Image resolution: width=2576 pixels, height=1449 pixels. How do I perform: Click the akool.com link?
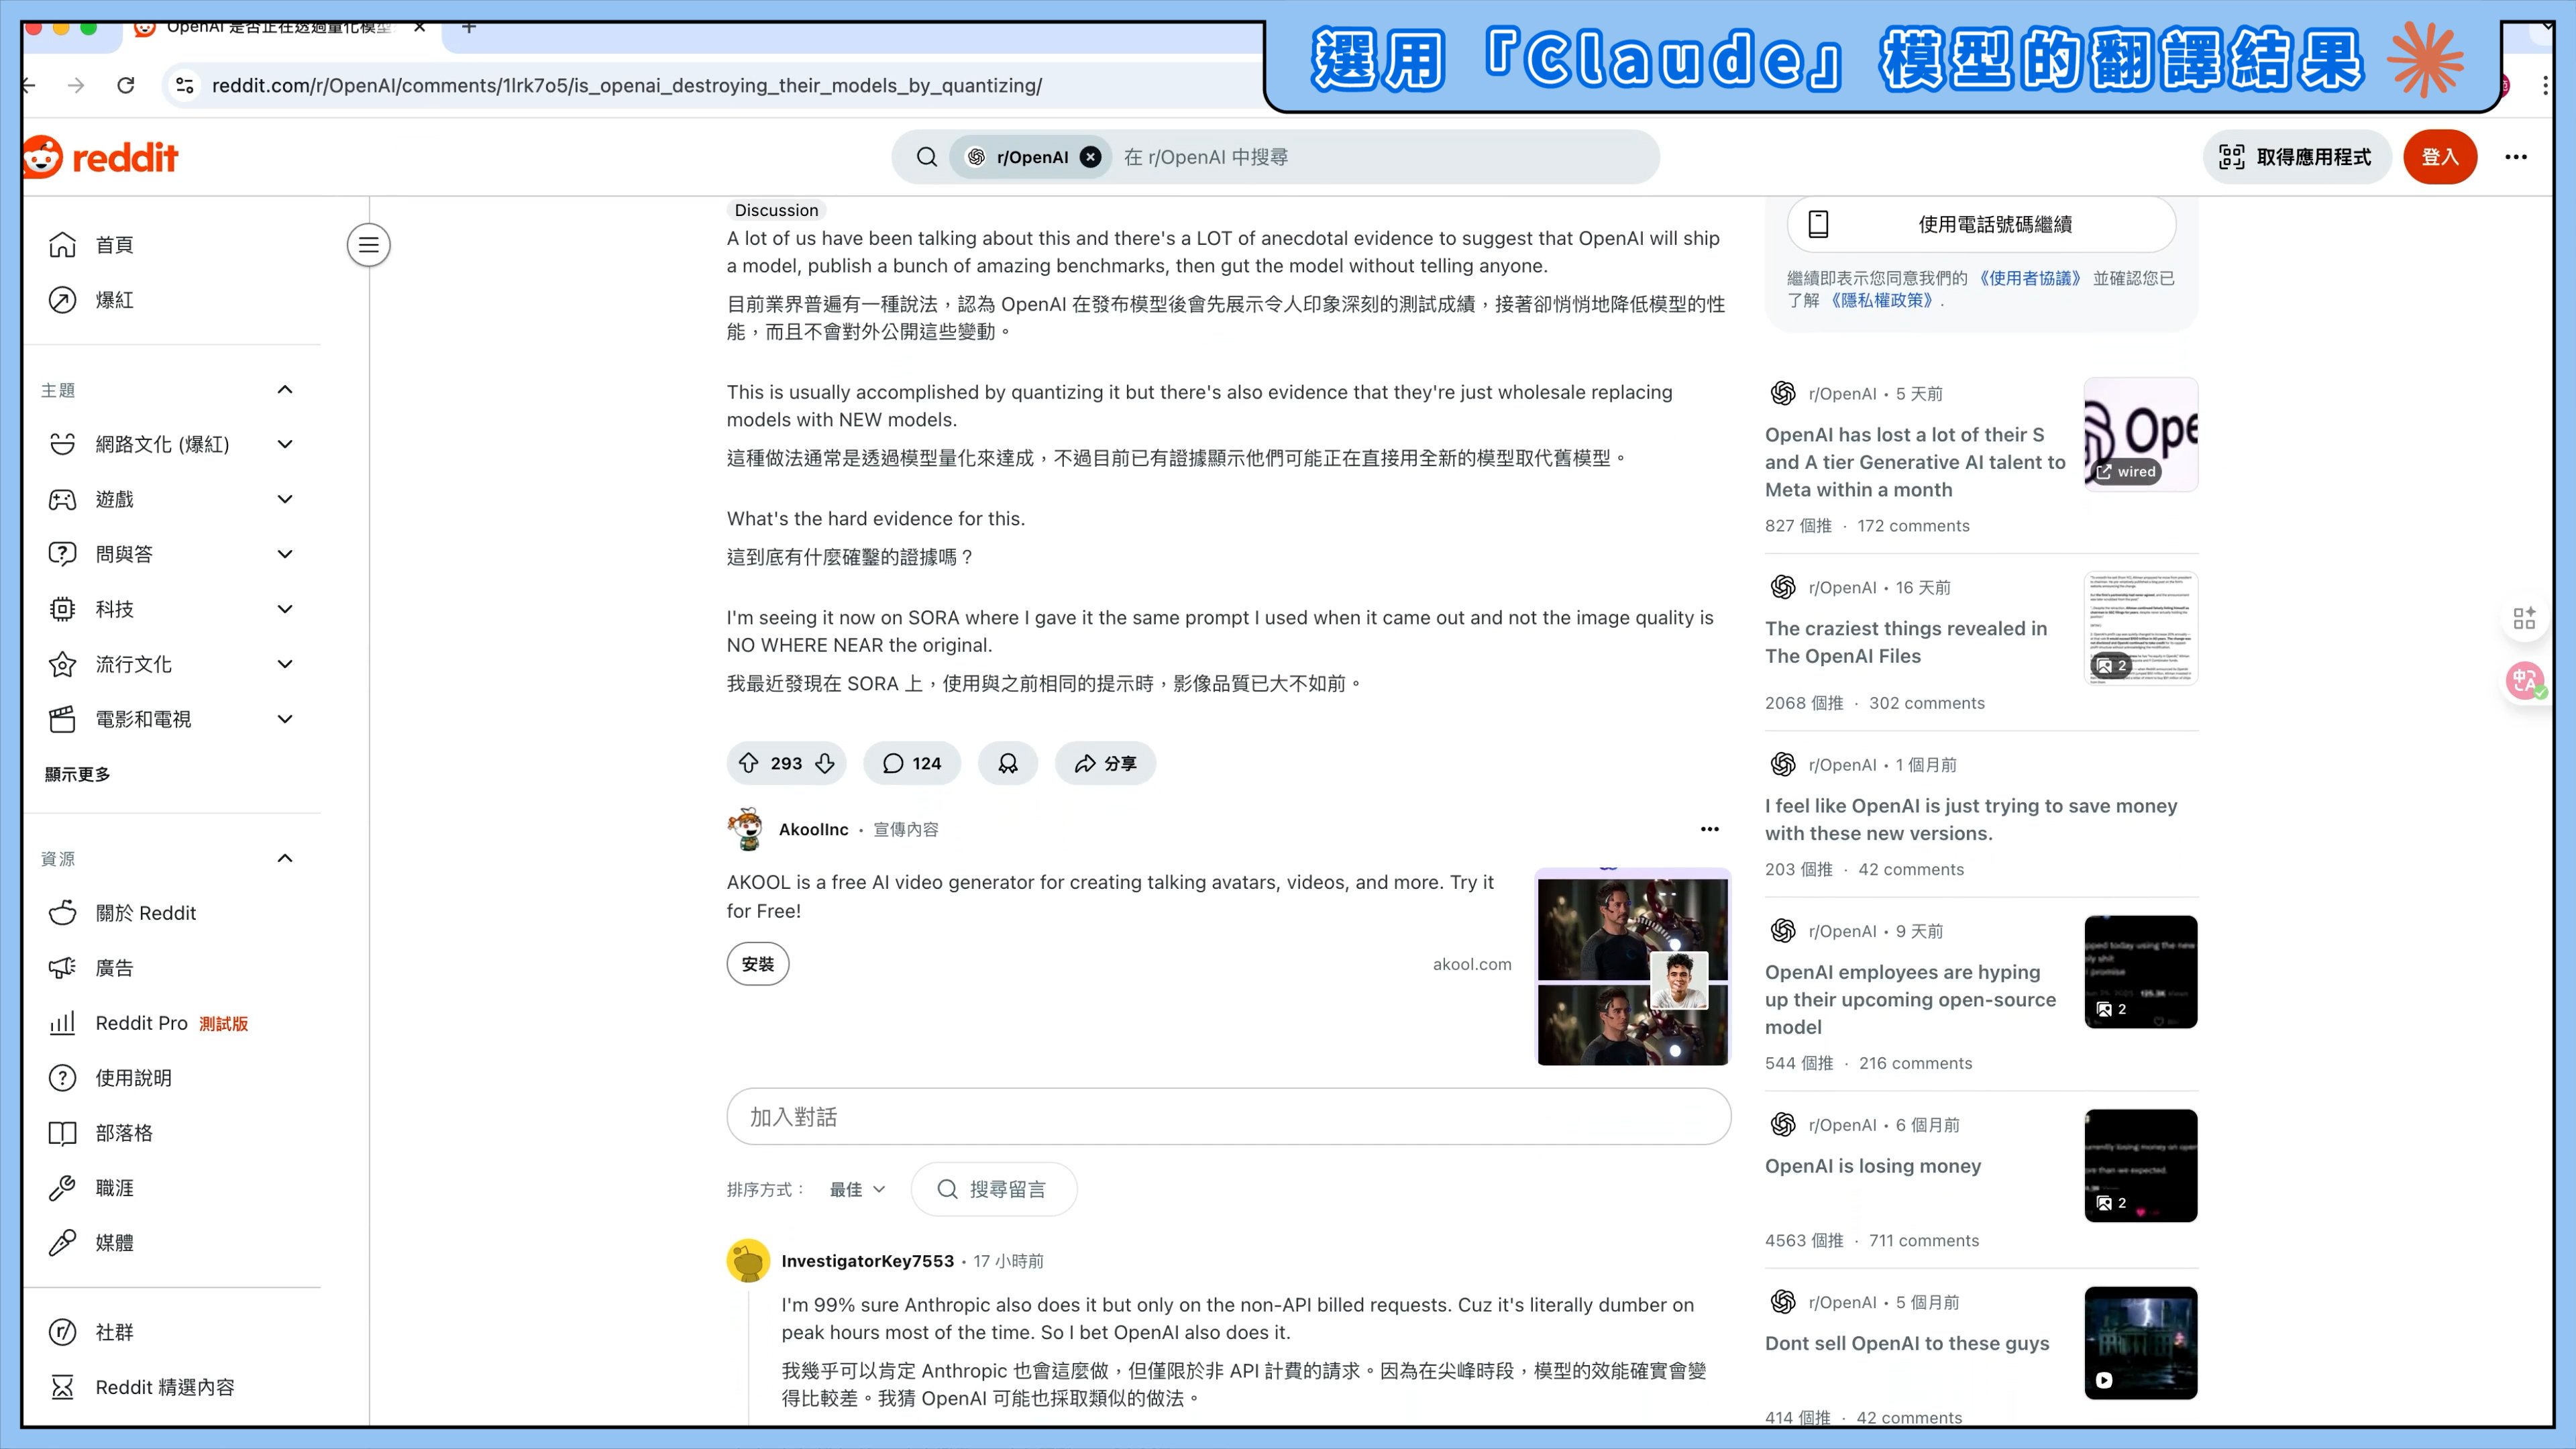[x=1472, y=964]
